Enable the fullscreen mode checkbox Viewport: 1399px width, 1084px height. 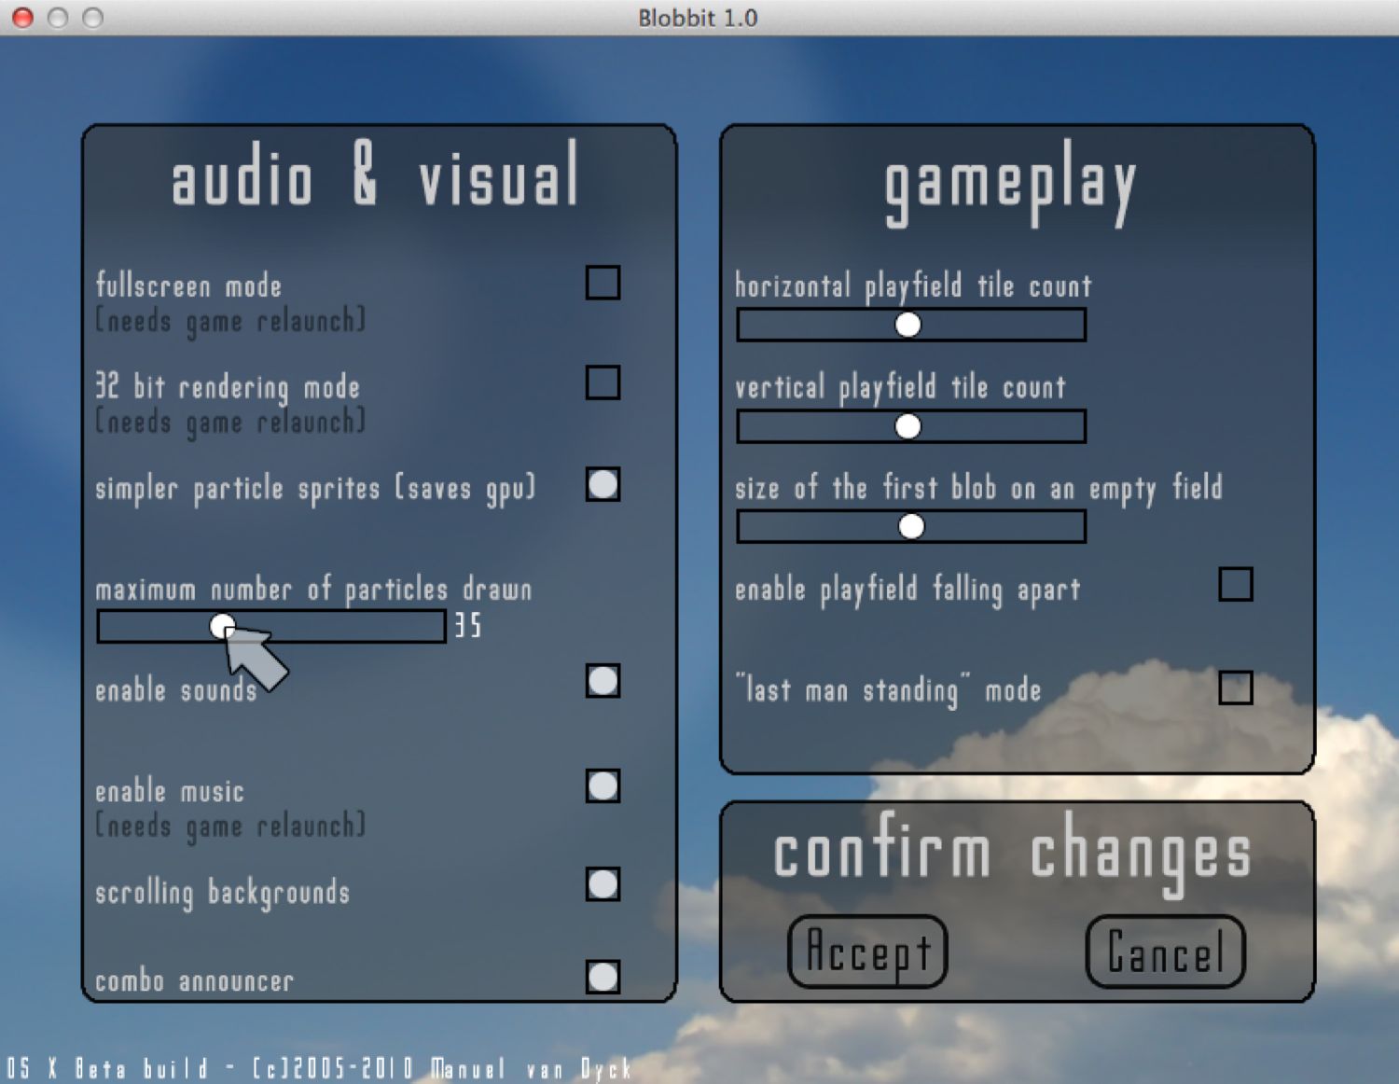[603, 282]
